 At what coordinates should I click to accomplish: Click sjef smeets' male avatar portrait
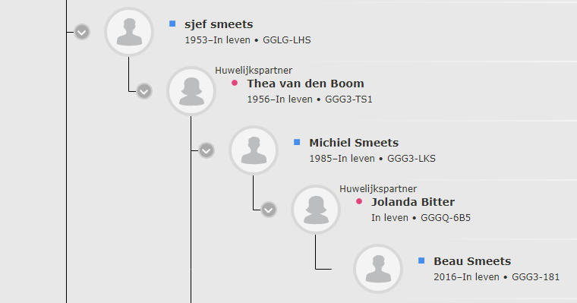[129, 32]
